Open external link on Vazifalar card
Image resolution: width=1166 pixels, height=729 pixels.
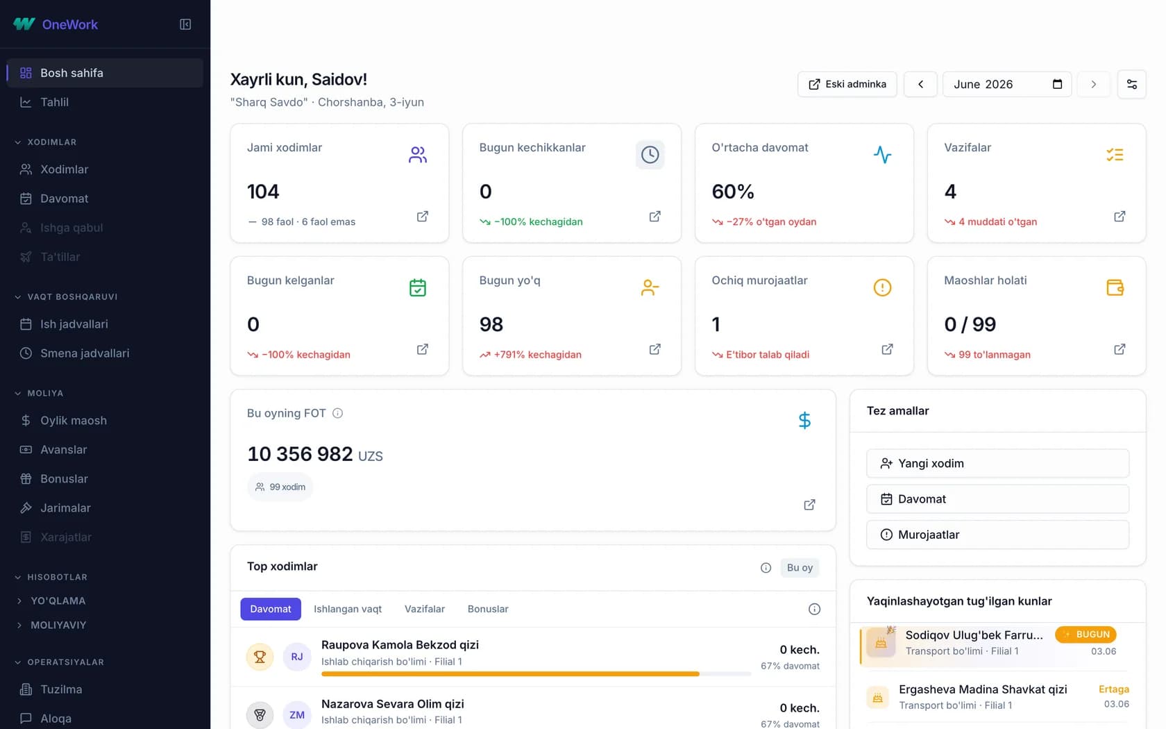pos(1119,217)
